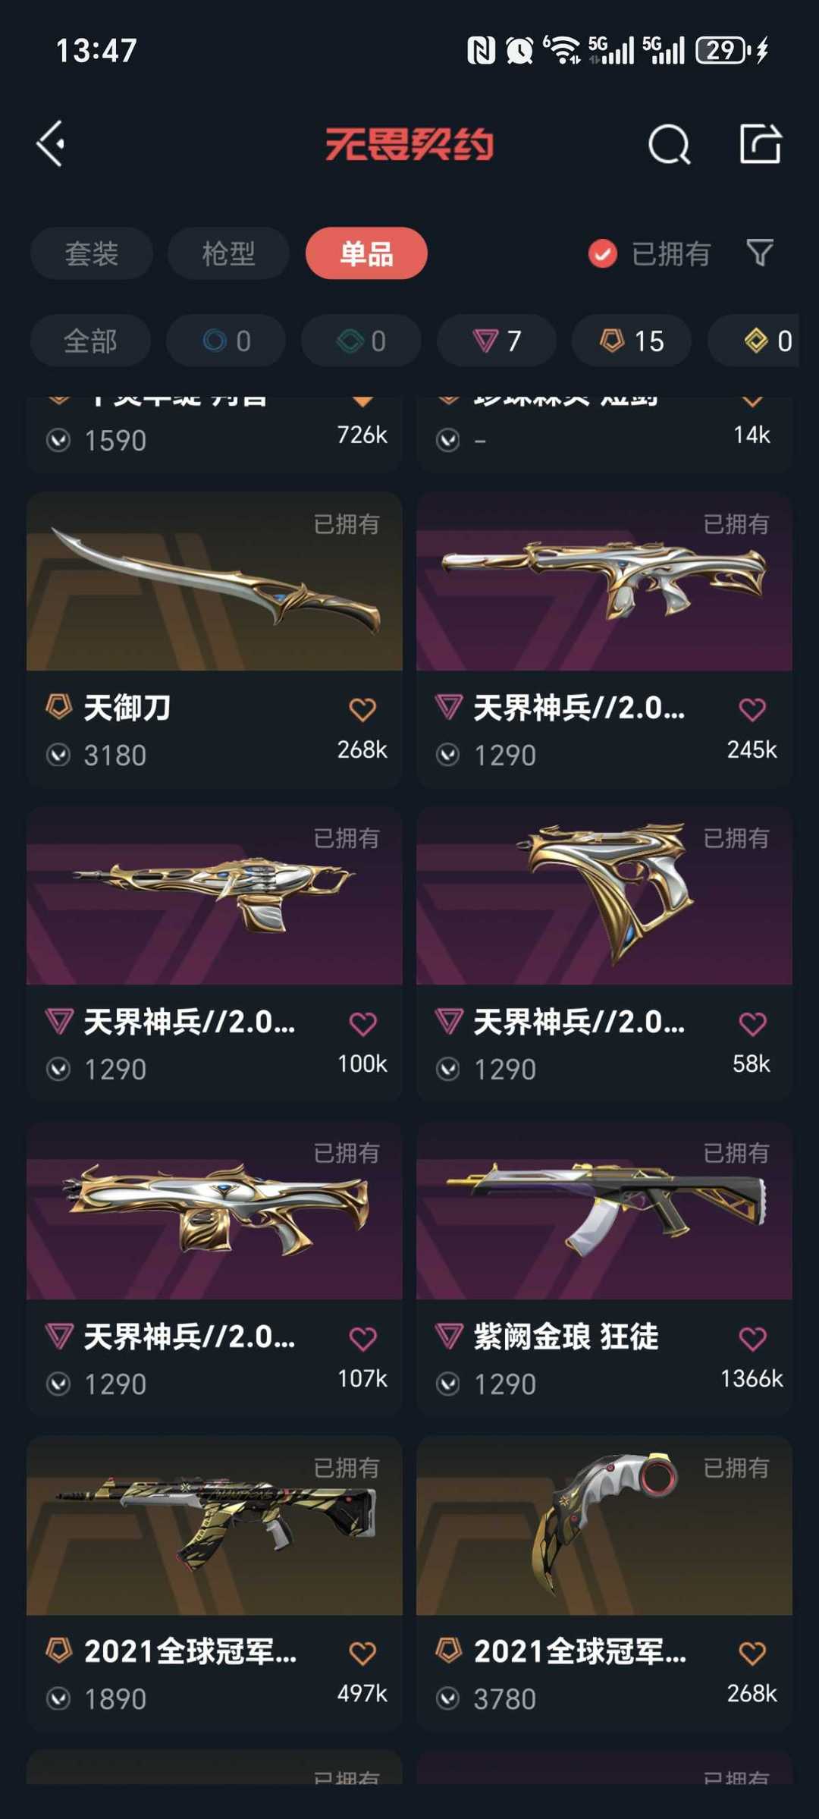Tap heart icon with 100k likes
The height and width of the screenshot is (1819, 819).
(362, 1023)
